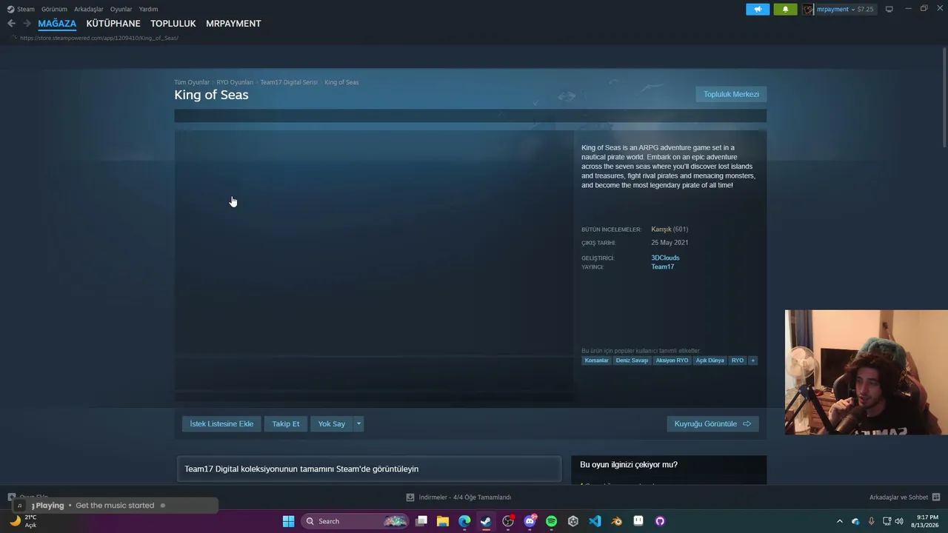Launch Microsoft Edge from the taskbar
The image size is (948, 533).
tap(464, 521)
